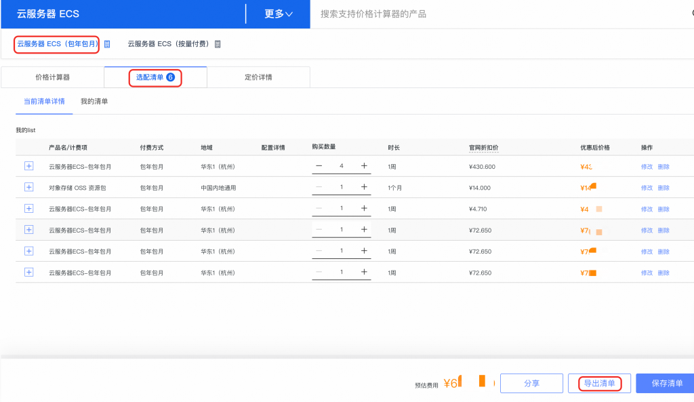Increase quantity of first ECS row

(x=364, y=166)
